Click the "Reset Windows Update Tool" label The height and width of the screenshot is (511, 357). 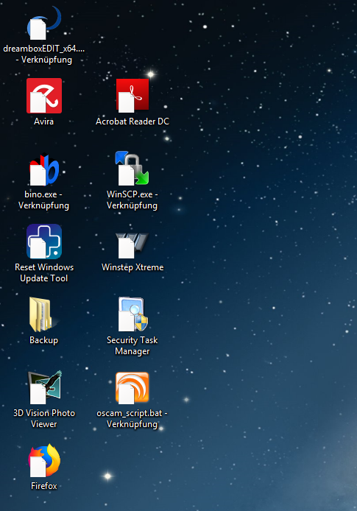44,272
